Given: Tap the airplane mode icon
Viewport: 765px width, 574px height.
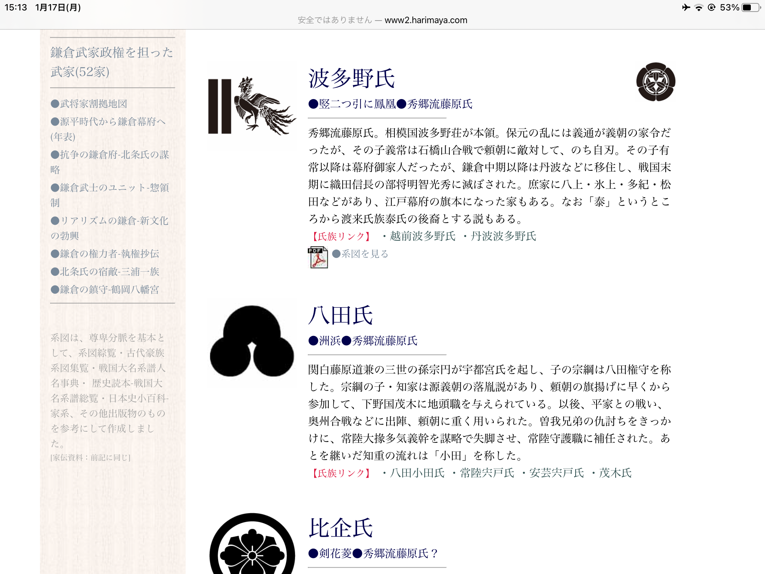Looking at the screenshot, I should 686,7.
